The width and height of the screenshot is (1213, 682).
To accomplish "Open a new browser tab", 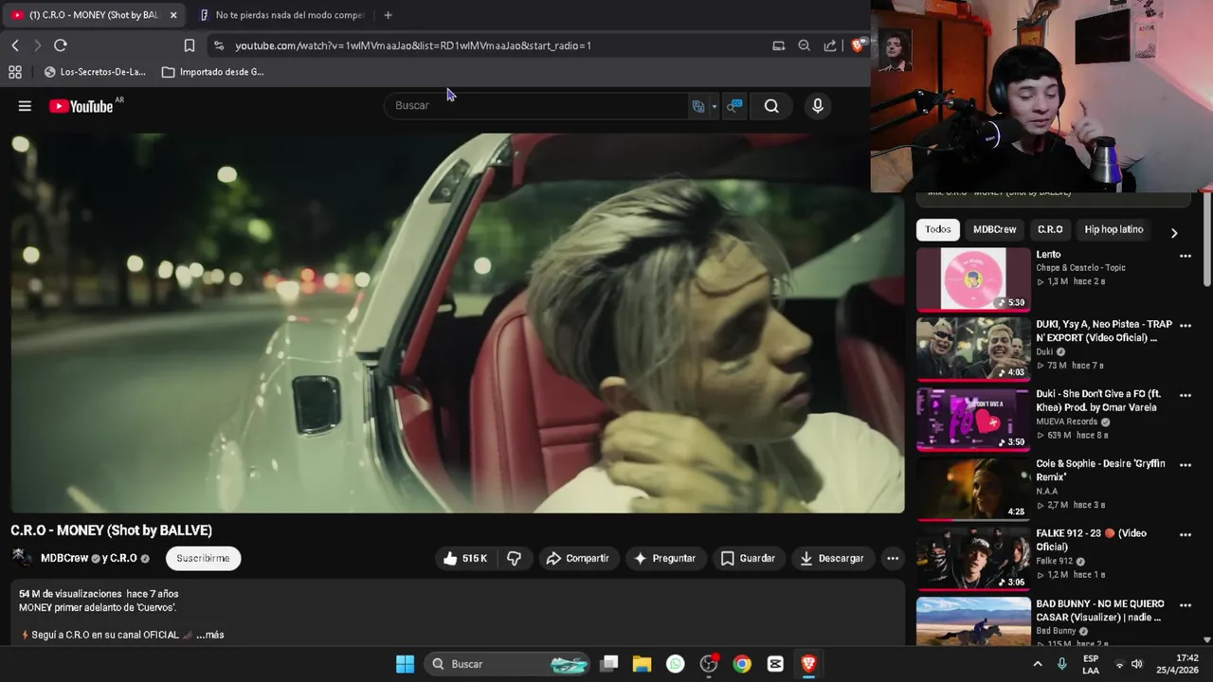I will point(388,15).
